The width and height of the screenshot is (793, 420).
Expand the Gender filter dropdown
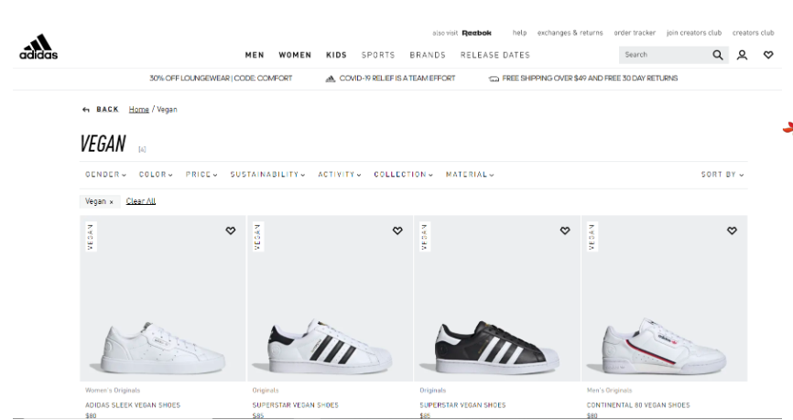pos(105,175)
